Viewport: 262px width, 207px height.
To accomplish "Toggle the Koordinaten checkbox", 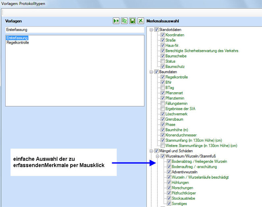I will tap(162, 35).
